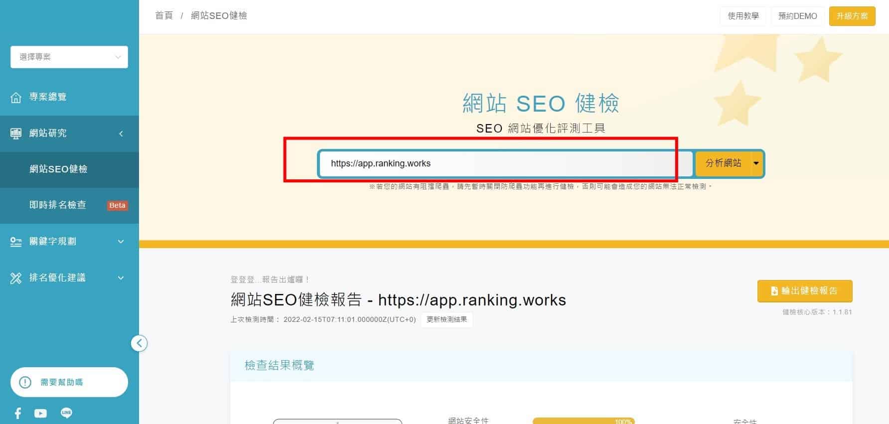Open dropdown arrow next to 分析網站

pyautogui.click(x=756, y=163)
